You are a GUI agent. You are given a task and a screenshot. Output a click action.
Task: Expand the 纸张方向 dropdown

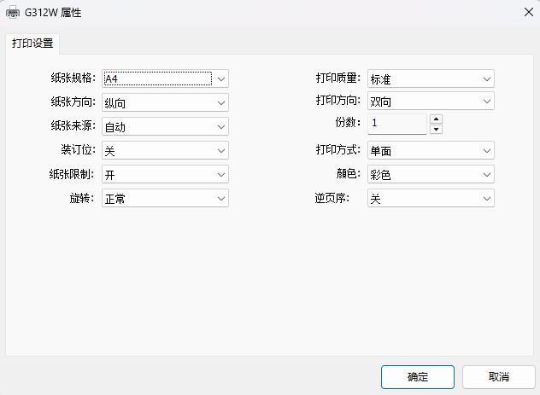(165, 103)
